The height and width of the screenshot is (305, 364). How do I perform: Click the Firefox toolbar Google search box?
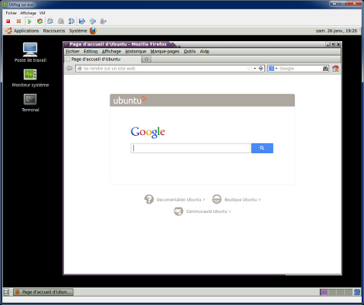(299, 69)
